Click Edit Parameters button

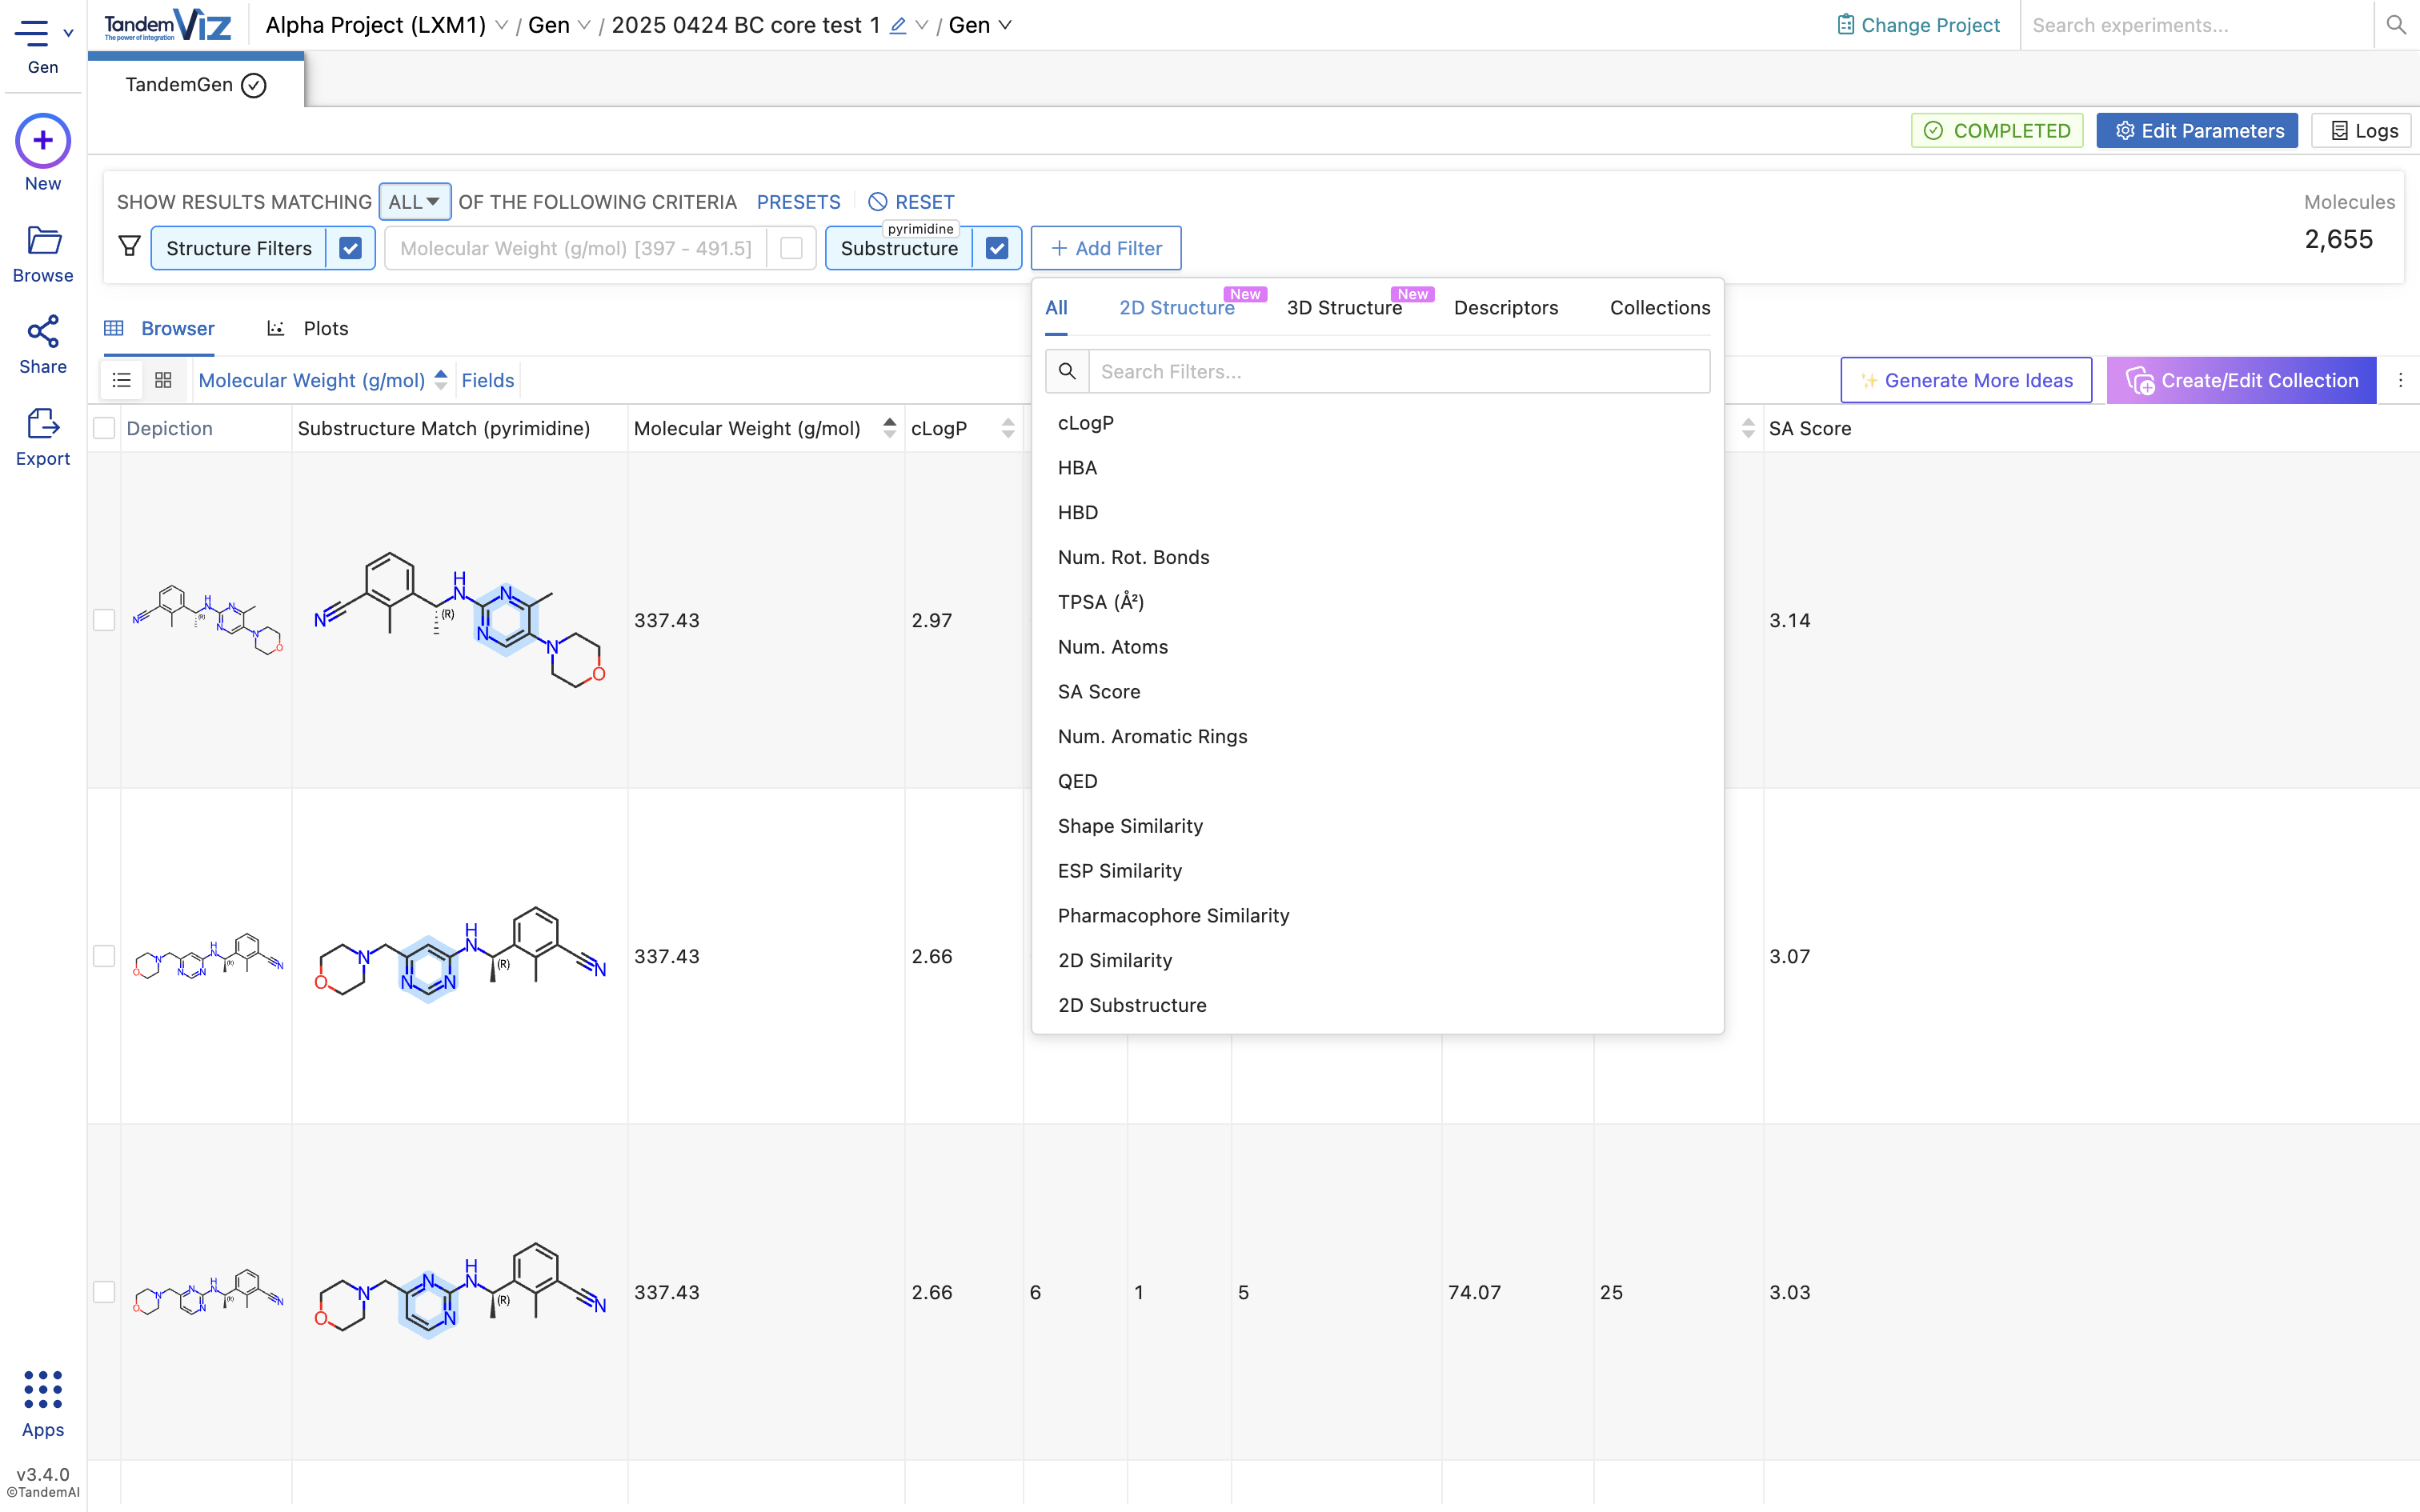(2197, 131)
